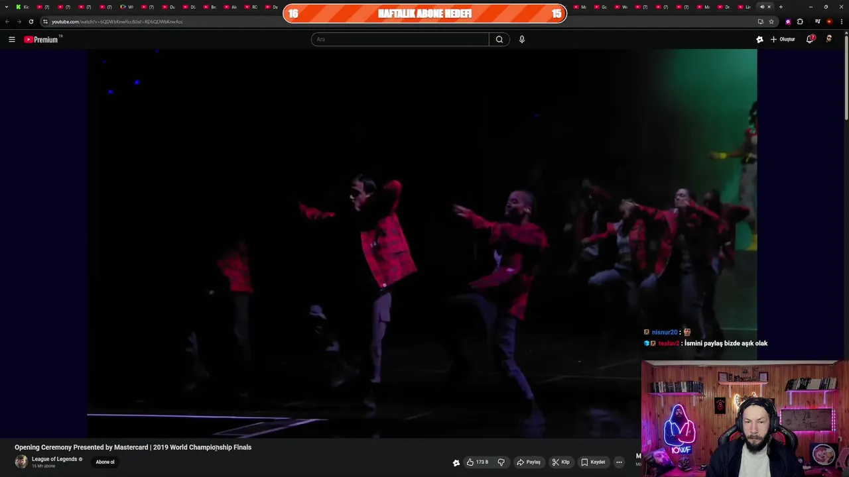Click the chat username nisnur20
Screen dimensions: 849x477
(664, 333)
